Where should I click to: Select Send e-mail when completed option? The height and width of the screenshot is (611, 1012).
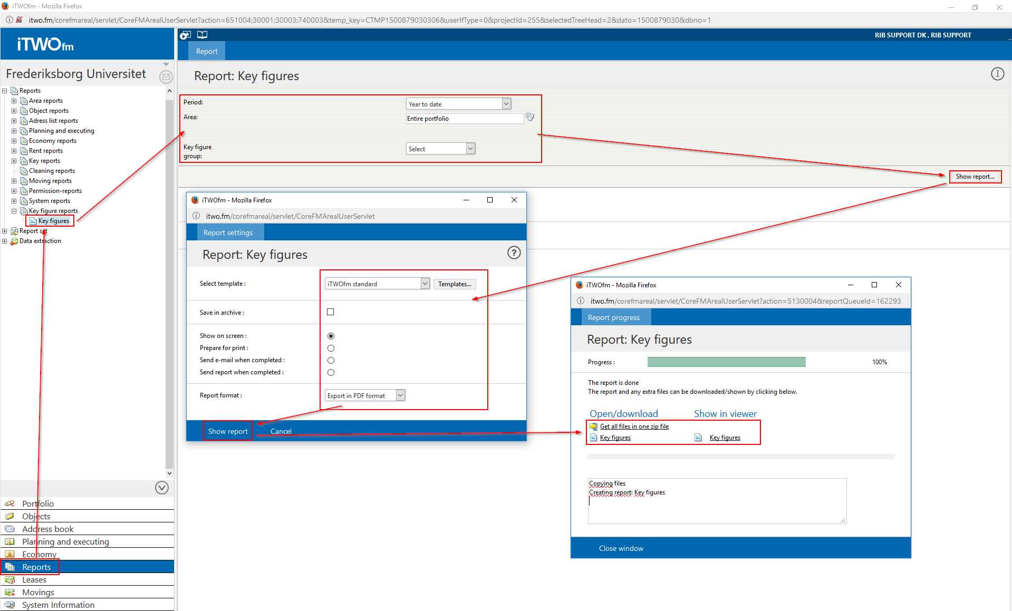(331, 360)
